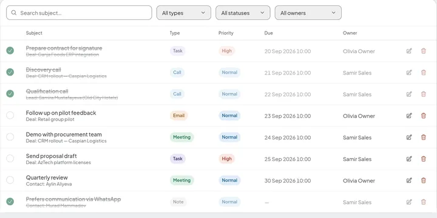437x218 pixels.
Task: Click High priority badge on Send proposal draft
Action: click(226, 159)
